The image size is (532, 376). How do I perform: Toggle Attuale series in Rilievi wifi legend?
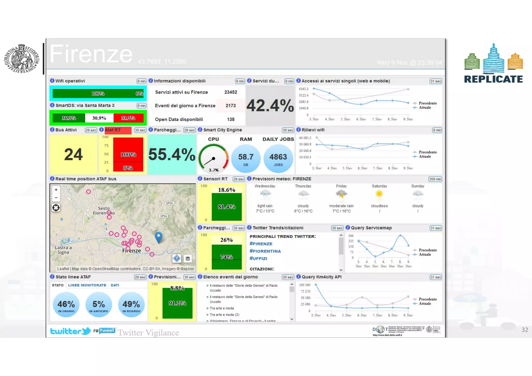[x=424, y=157]
